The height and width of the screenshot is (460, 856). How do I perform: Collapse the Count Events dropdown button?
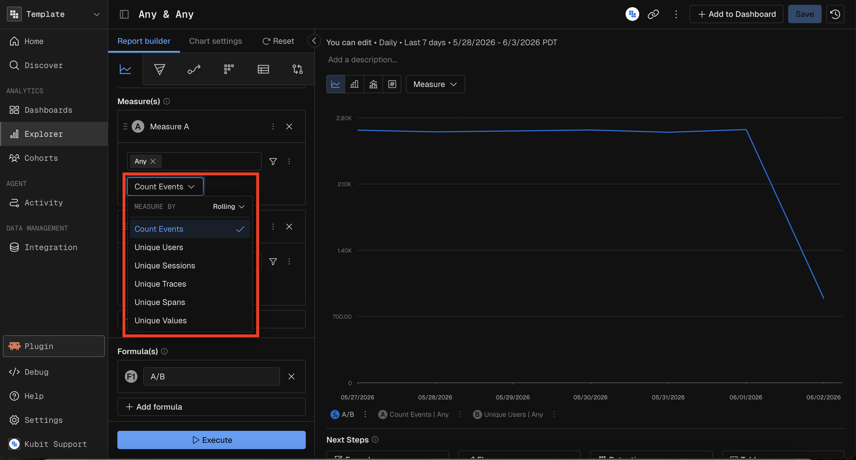point(165,186)
